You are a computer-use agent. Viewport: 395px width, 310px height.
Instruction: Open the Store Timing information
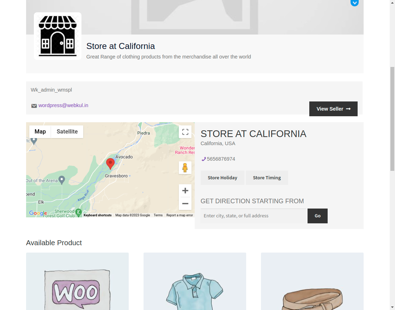(x=267, y=178)
